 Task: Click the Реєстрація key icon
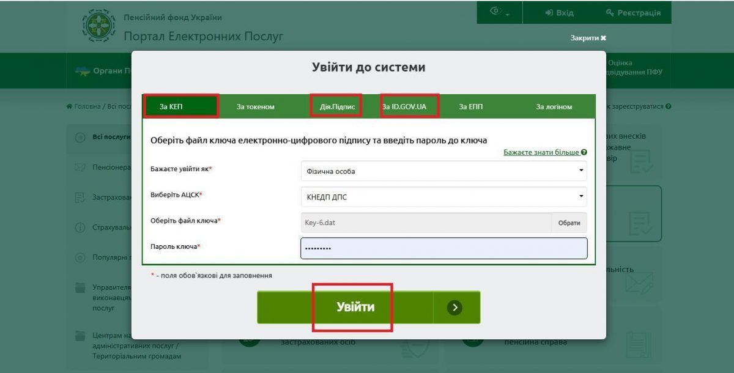(x=609, y=12)
